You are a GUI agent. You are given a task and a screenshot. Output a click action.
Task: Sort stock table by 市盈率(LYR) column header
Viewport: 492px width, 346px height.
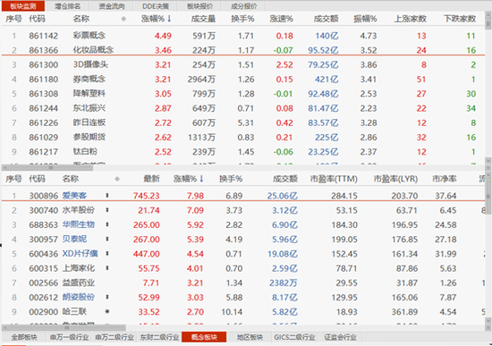tap(395, 179)
